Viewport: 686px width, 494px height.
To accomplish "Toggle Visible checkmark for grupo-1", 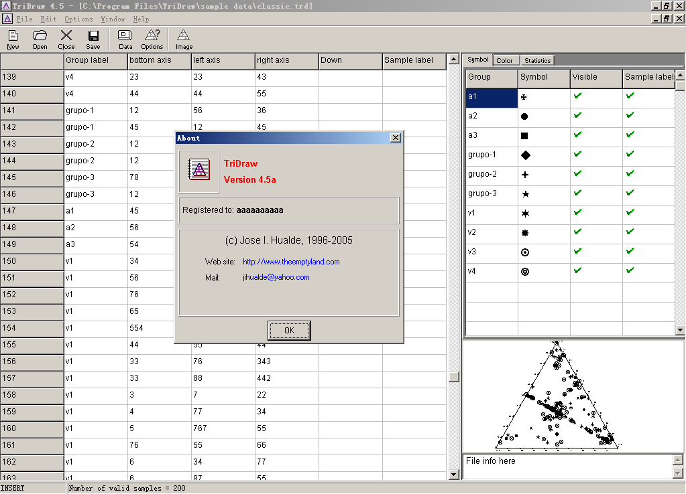I will (578, 154).
